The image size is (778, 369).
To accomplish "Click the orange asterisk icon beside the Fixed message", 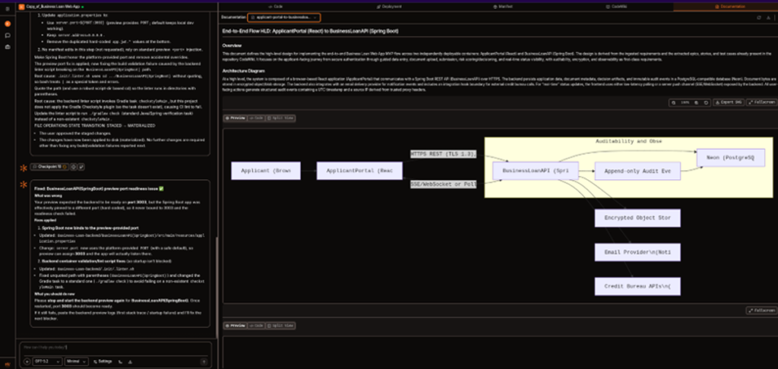I will tap(23, 184).
